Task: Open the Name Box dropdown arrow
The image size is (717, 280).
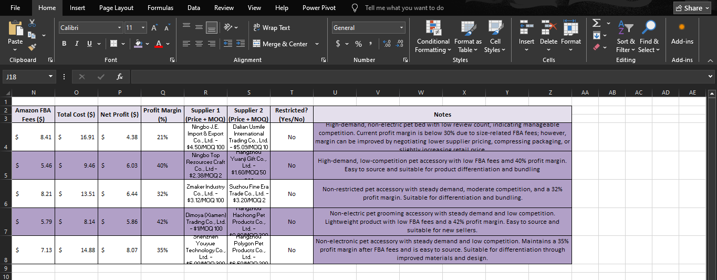Action: click(50, 77)
